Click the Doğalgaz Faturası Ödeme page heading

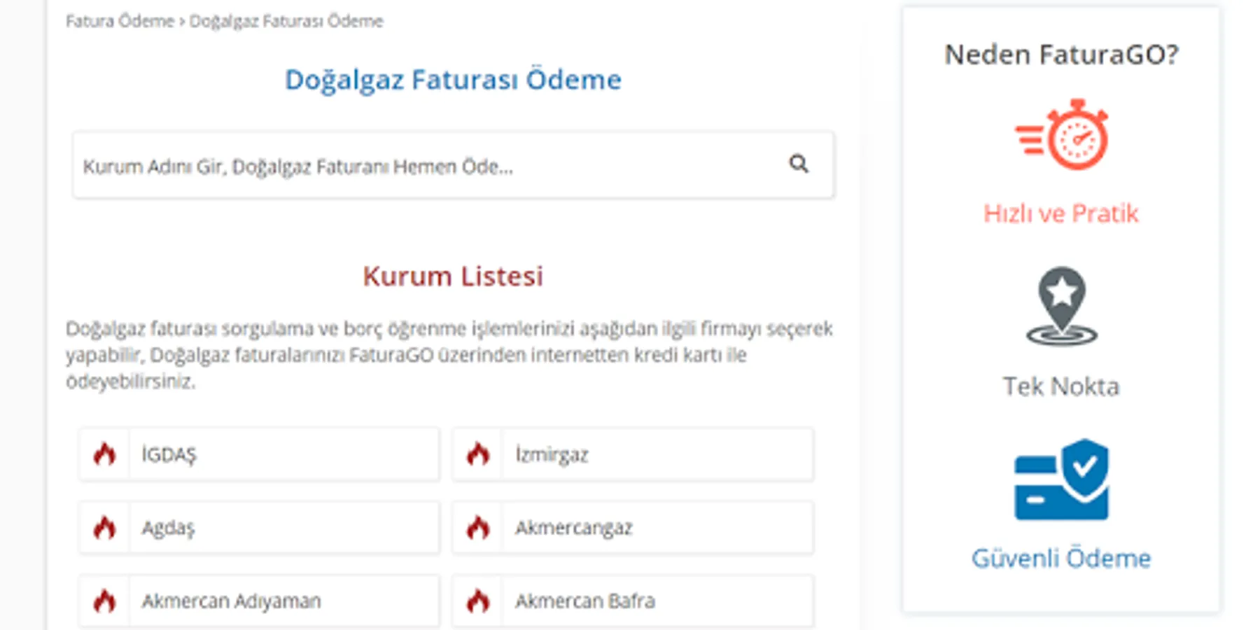tap(453, 80)
